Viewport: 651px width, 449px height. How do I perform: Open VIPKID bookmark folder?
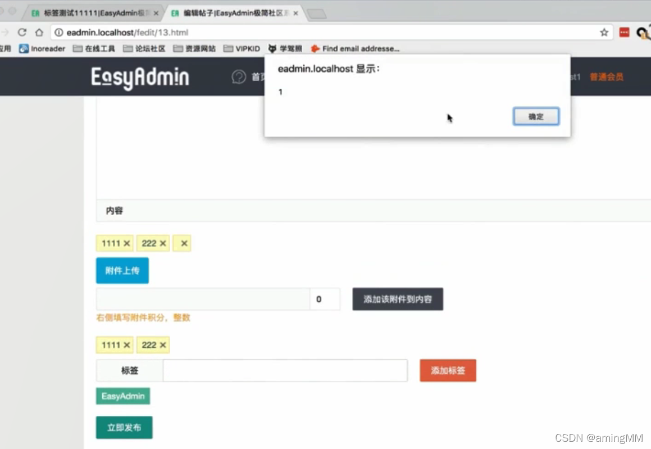click(x=242, y=48)
